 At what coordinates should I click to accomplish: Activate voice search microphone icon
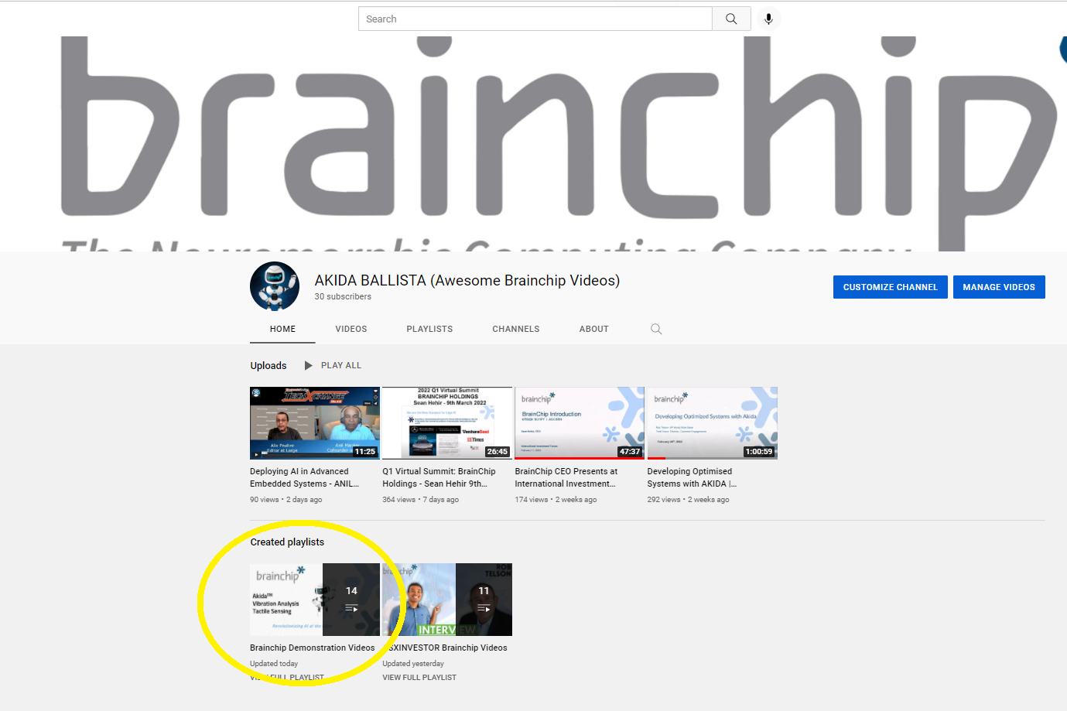tap(768, 19)
